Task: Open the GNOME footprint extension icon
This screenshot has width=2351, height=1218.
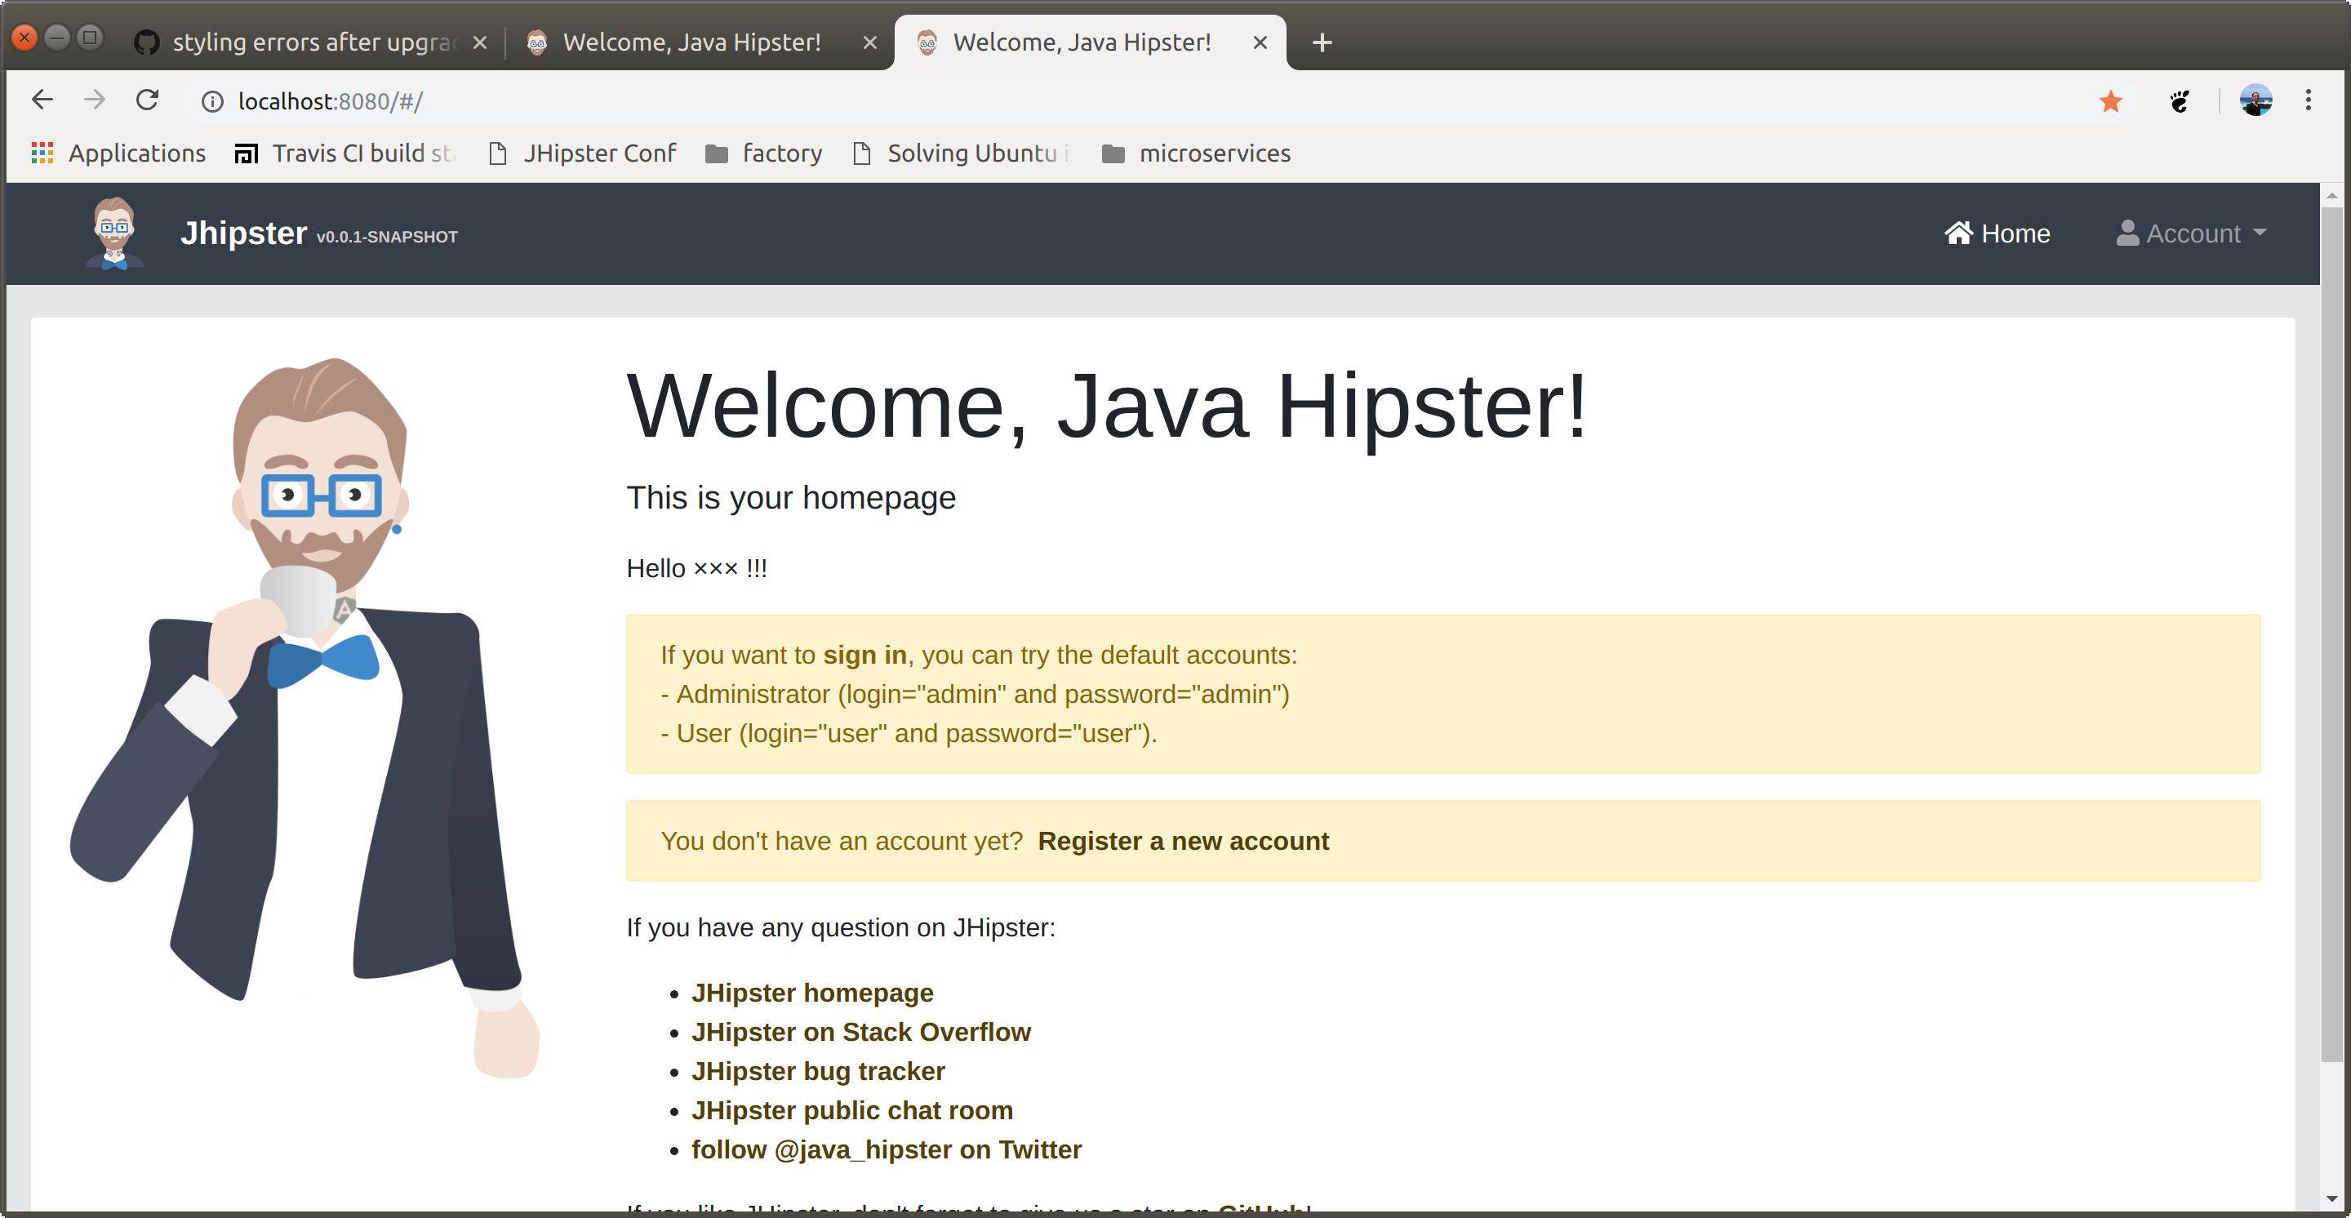Action: (2180, 101)
